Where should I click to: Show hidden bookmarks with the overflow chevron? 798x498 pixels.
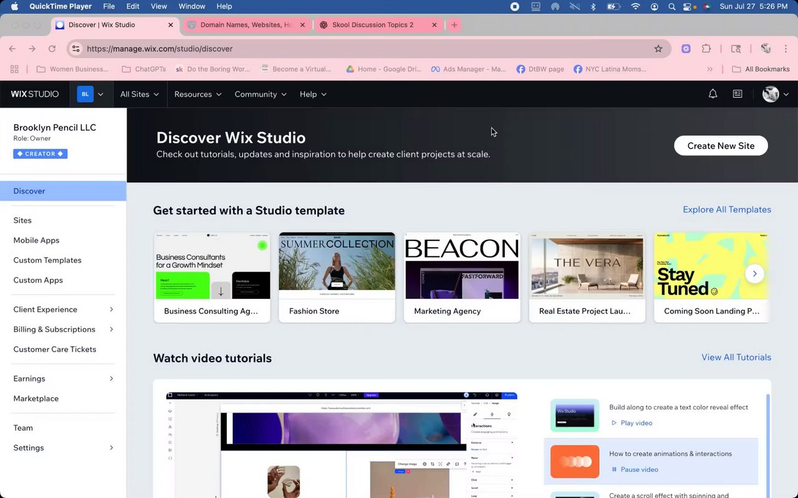coord(709,69)
